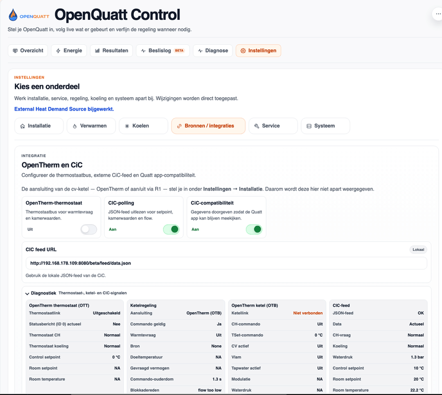Click the Installatie tab's house icon
442x395 pixels.
[23, 126]
